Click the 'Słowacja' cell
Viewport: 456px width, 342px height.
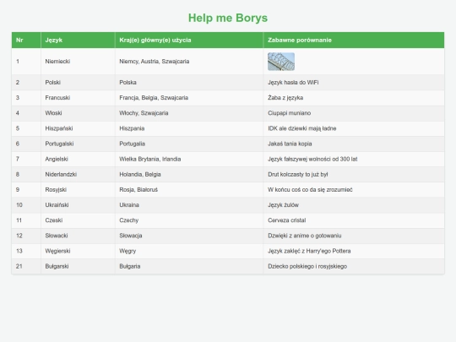coord(189,236)
